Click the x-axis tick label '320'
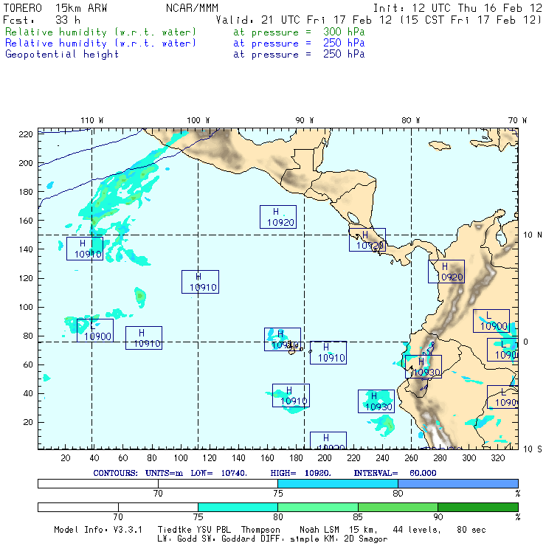The width and height of the screenshot is (546, 546). point(497,458)
